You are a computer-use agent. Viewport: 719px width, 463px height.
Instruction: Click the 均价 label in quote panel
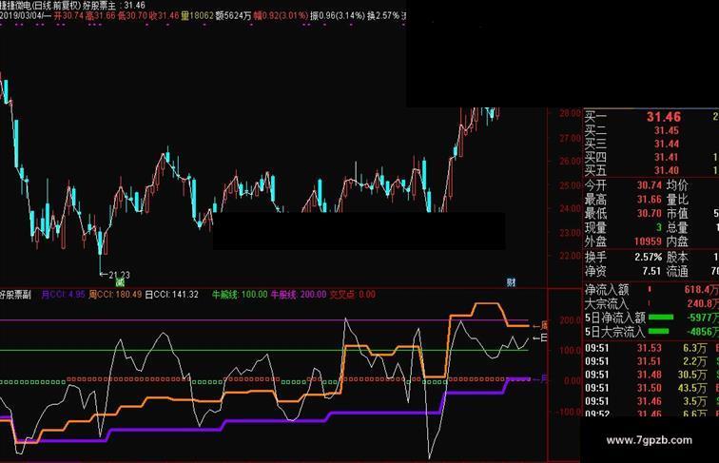point(677,185)
